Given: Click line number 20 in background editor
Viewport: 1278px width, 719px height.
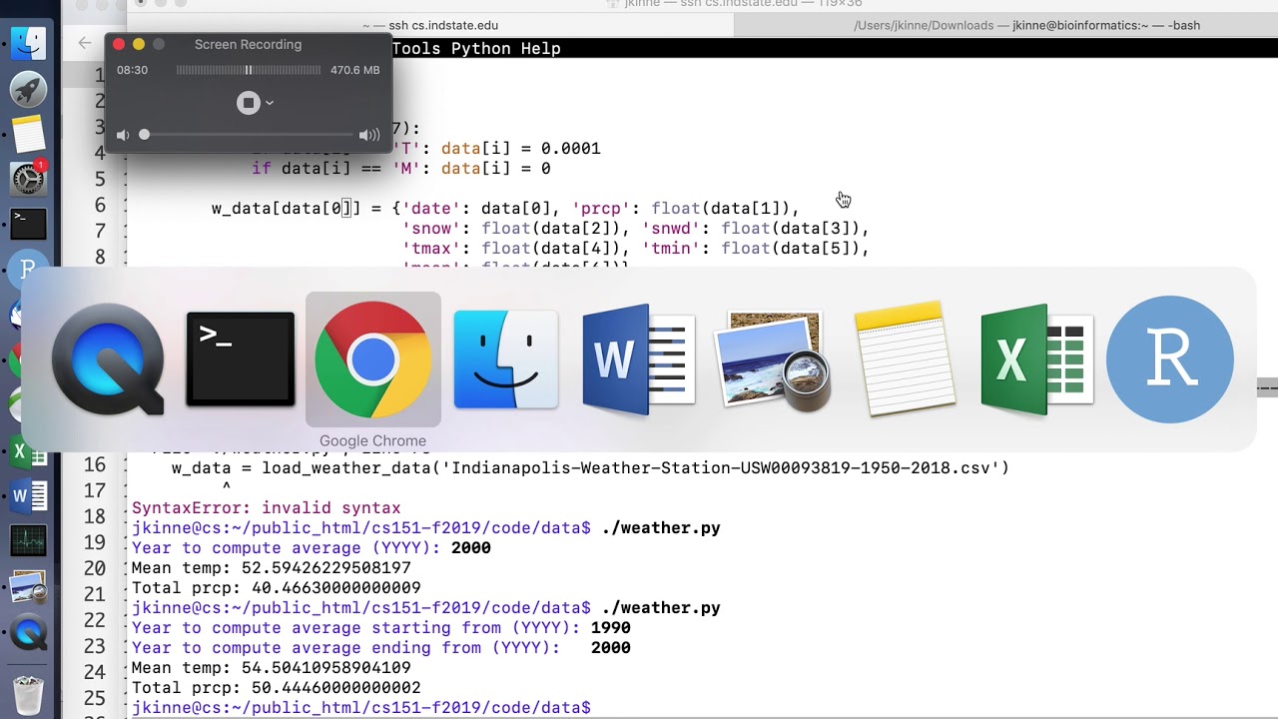Looking at the screenshot, I should (95, 568).
